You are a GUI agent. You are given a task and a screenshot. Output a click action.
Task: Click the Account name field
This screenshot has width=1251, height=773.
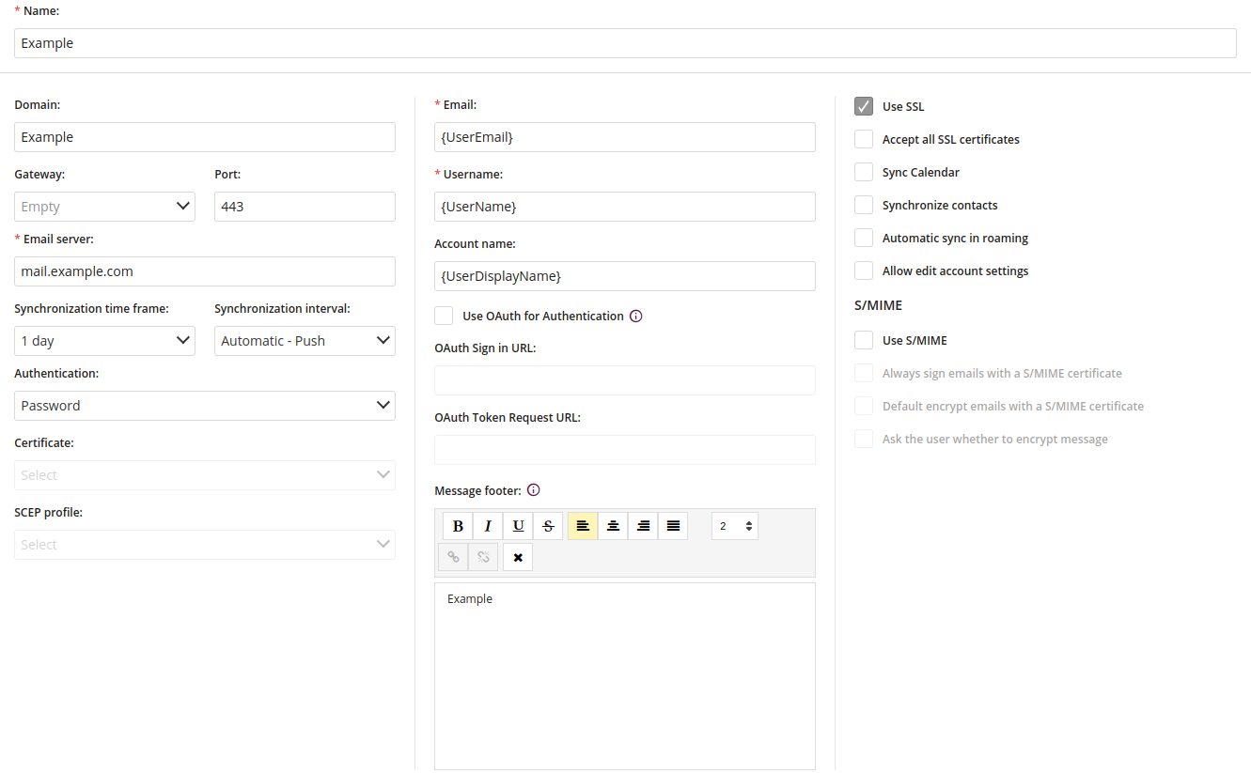[x=625, y=276]
